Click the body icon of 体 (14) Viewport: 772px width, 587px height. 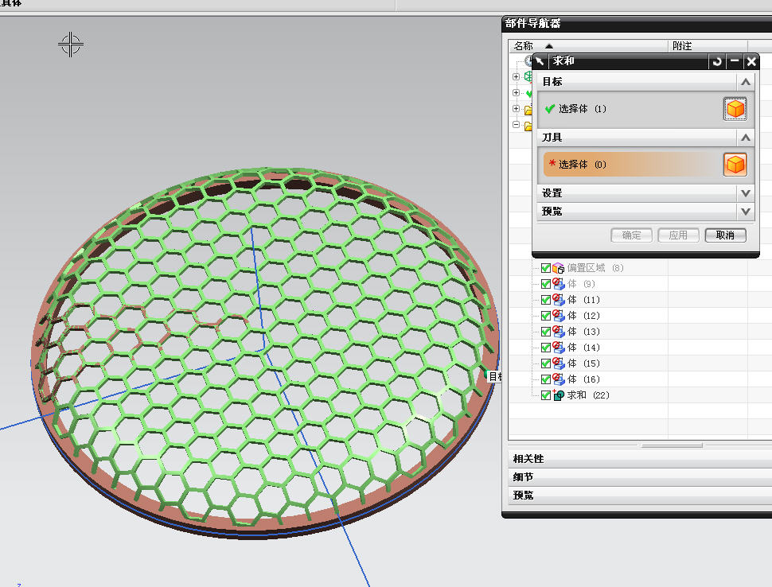(558, 348)
